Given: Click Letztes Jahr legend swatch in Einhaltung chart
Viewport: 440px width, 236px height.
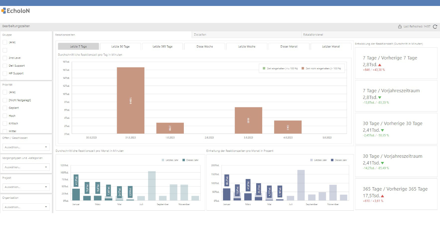Looking at the screenshot, I should pos(311,160).
